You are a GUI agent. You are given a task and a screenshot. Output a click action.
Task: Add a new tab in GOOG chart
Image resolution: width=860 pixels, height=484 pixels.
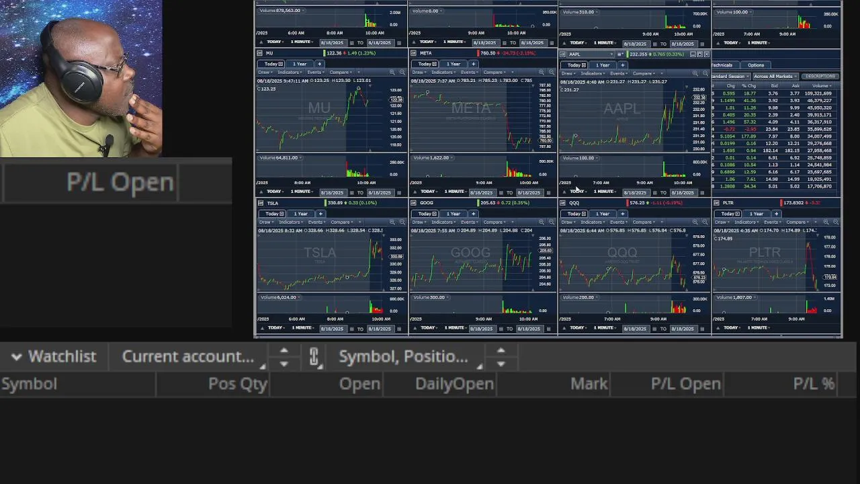[x=473, y=214]
